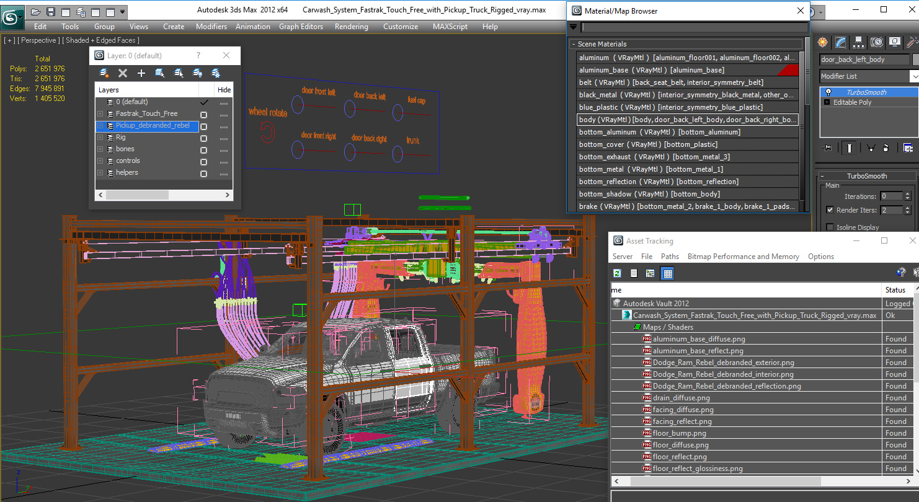Toggle current-layer checkbox for Pickup_debranded_rebel

(x=203, y=126)
